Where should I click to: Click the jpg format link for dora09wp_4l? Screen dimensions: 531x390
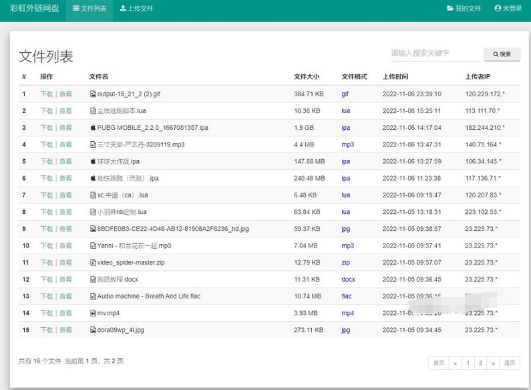(x=345, y=330)
